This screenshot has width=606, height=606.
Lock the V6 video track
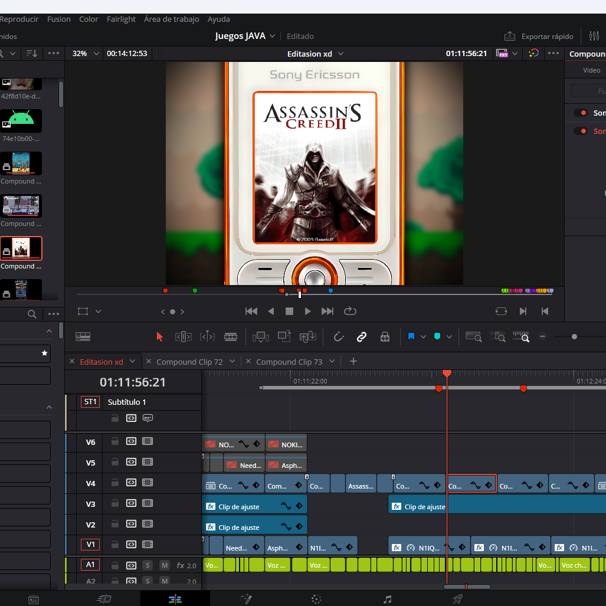tap(115, 441)
